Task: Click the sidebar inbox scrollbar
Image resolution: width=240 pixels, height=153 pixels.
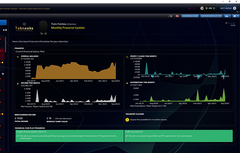Action: (6, 44)
